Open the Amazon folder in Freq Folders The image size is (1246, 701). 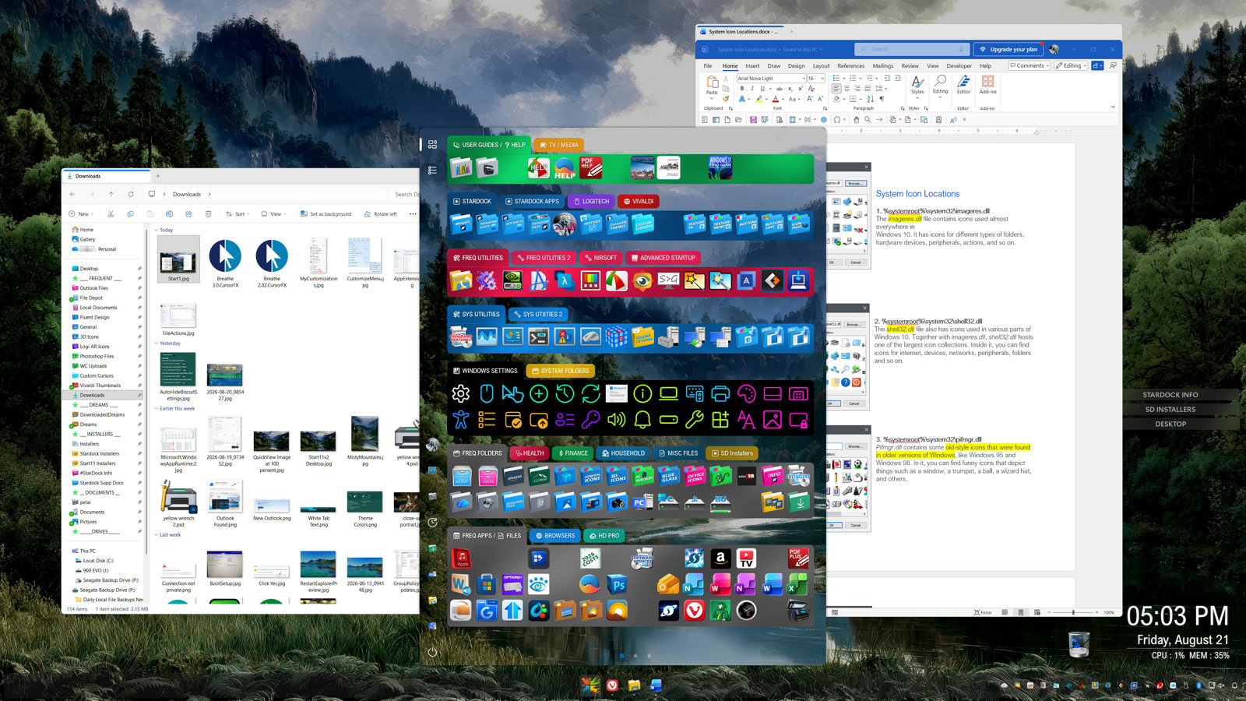click(513, 476)
